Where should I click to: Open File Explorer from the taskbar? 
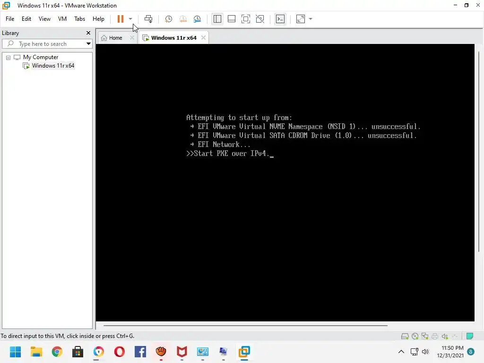(36, 352)
